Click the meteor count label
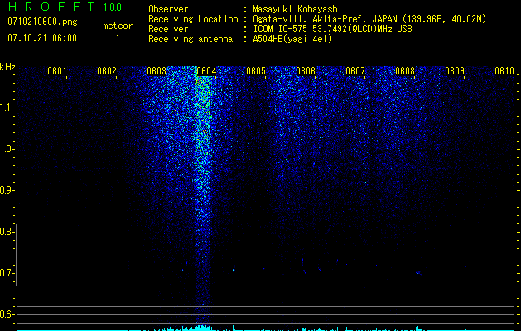 (x=118, y=26)
